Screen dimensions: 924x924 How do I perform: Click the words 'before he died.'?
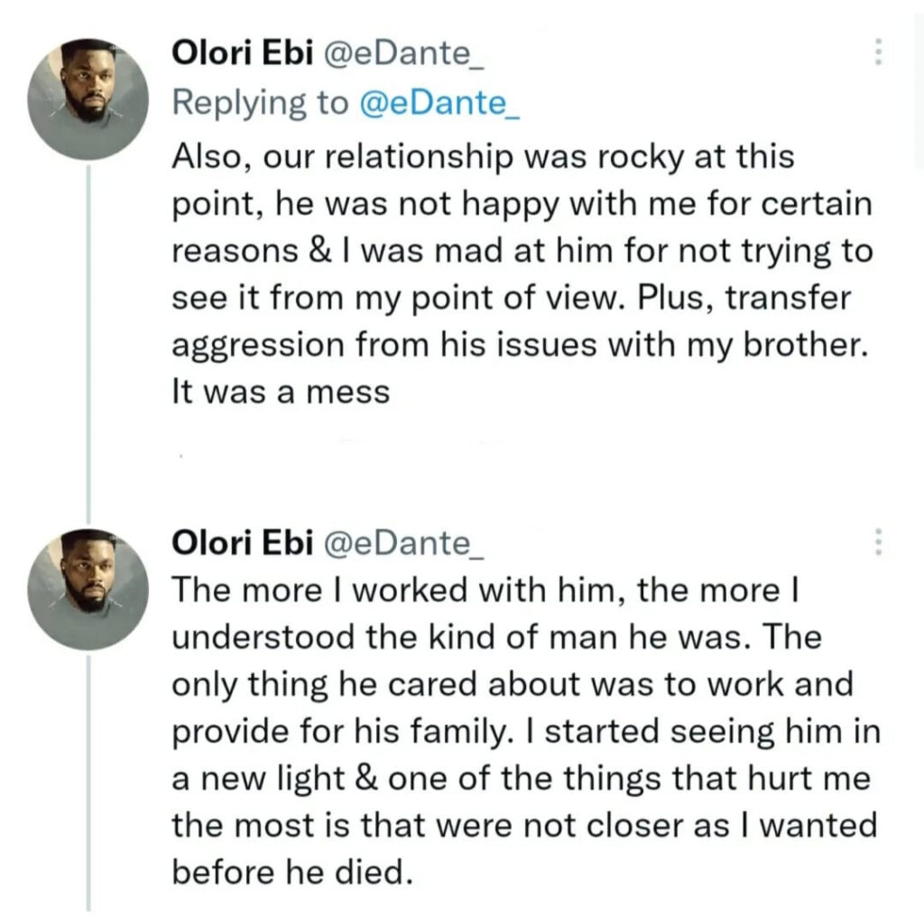pyautogui.click(x=292, y=872)
